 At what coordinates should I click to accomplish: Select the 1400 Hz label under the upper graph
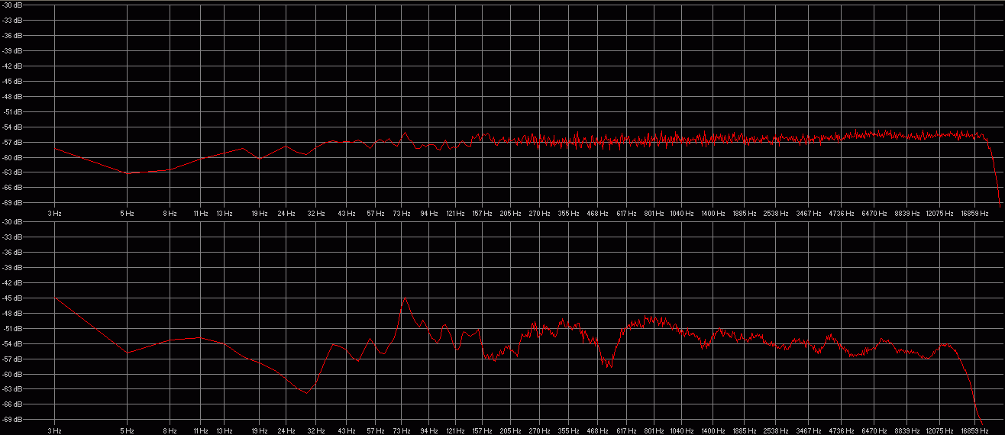click(713, 214)
